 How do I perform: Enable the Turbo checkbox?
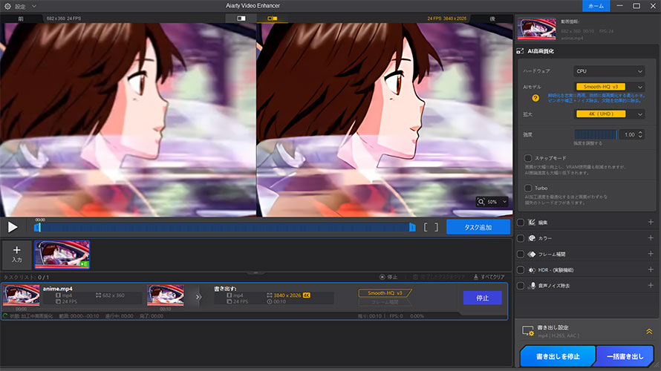click(528, 188)
